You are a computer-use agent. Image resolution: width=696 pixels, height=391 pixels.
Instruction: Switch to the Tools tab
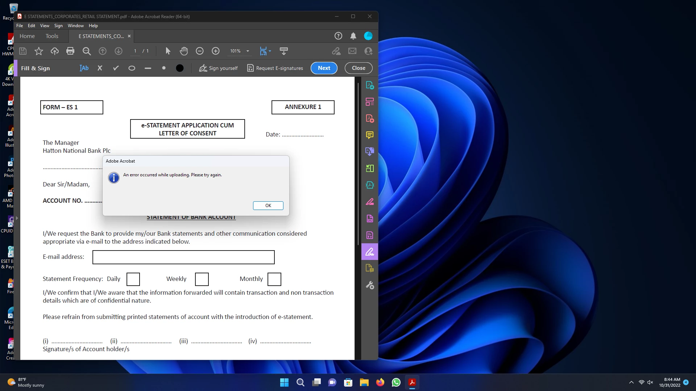point(52,36)
